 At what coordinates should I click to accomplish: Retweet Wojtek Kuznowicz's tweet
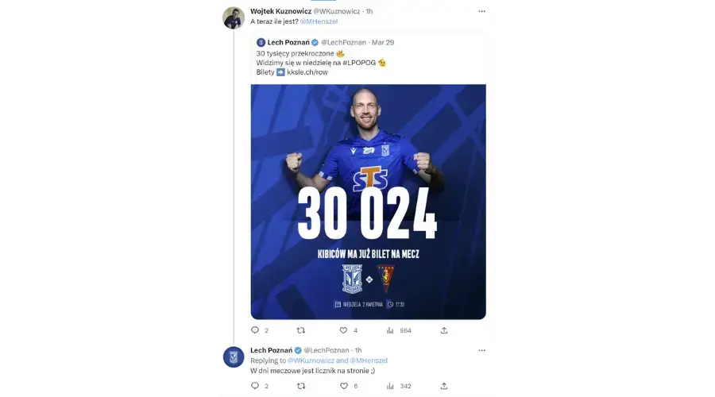click(301, 330)
